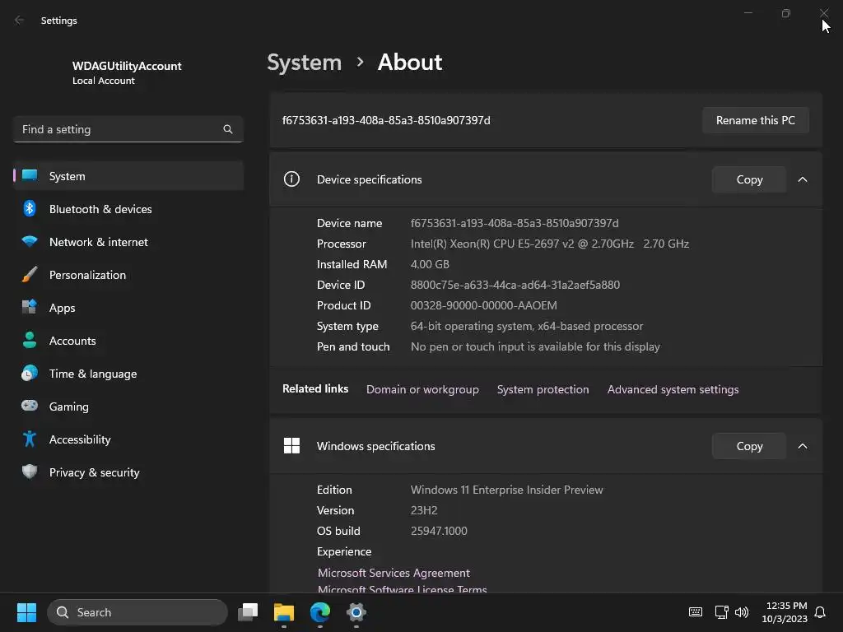Open the Start menu from the taskbar
Image resolution: width=843 pixels, height=632 pixels.
point(26,612)
